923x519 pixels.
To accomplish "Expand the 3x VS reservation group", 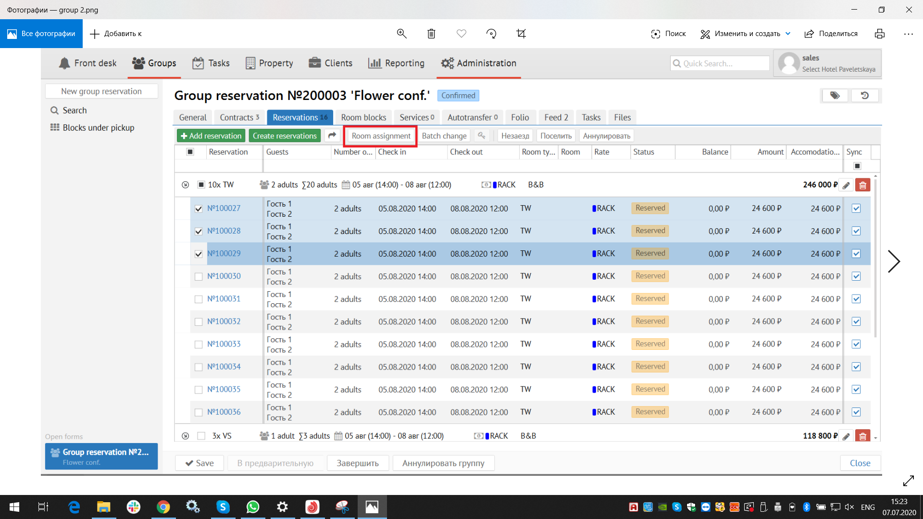I will 185,436.
